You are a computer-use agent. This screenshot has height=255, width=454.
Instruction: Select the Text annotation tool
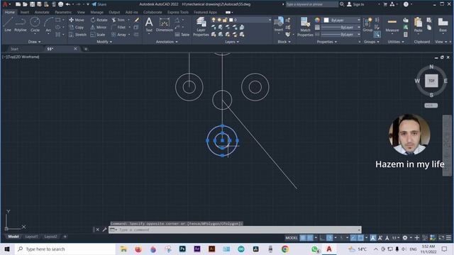click(x=149, y=24)
